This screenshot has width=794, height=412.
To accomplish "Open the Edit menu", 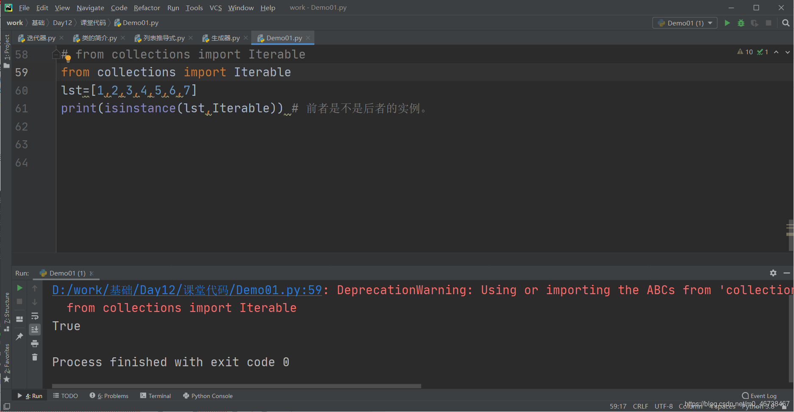I will pyautogui.click(x=42, y=8).
